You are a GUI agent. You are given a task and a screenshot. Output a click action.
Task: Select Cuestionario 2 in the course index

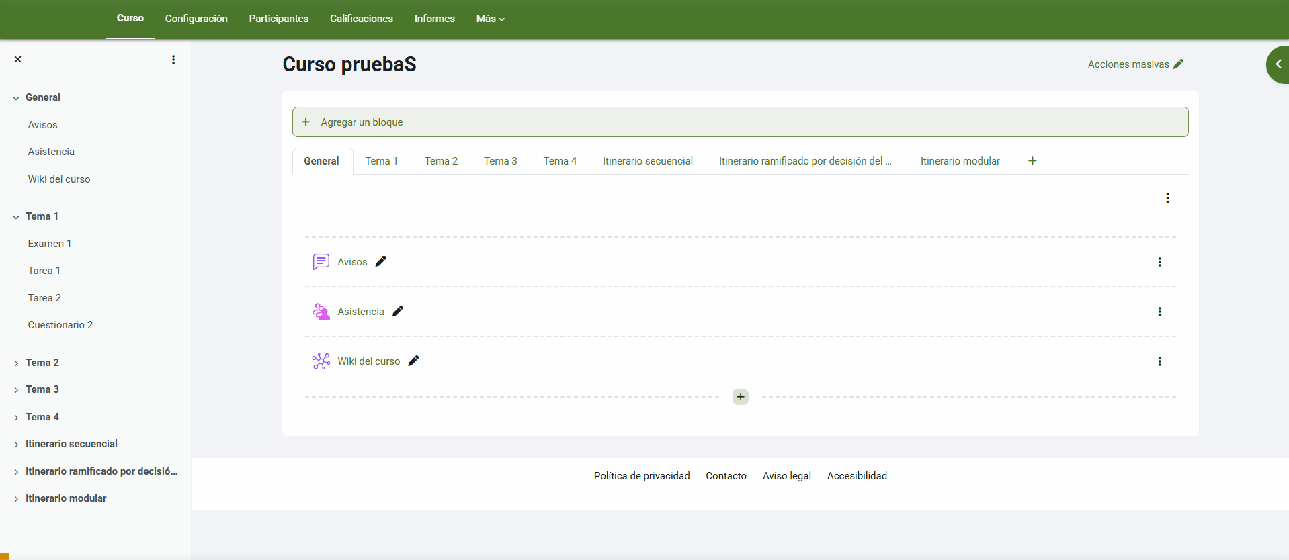60,325
